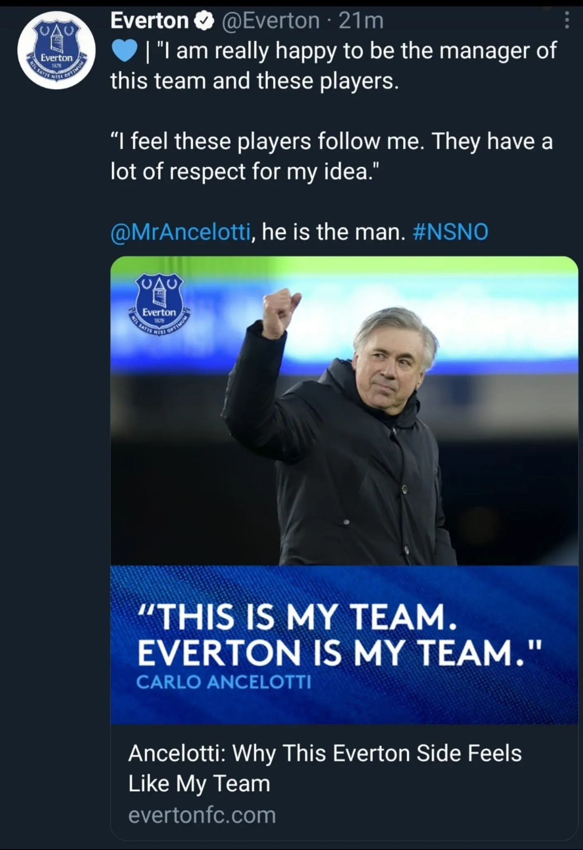Click the 21m tweet timestamp

coord(361,21)
